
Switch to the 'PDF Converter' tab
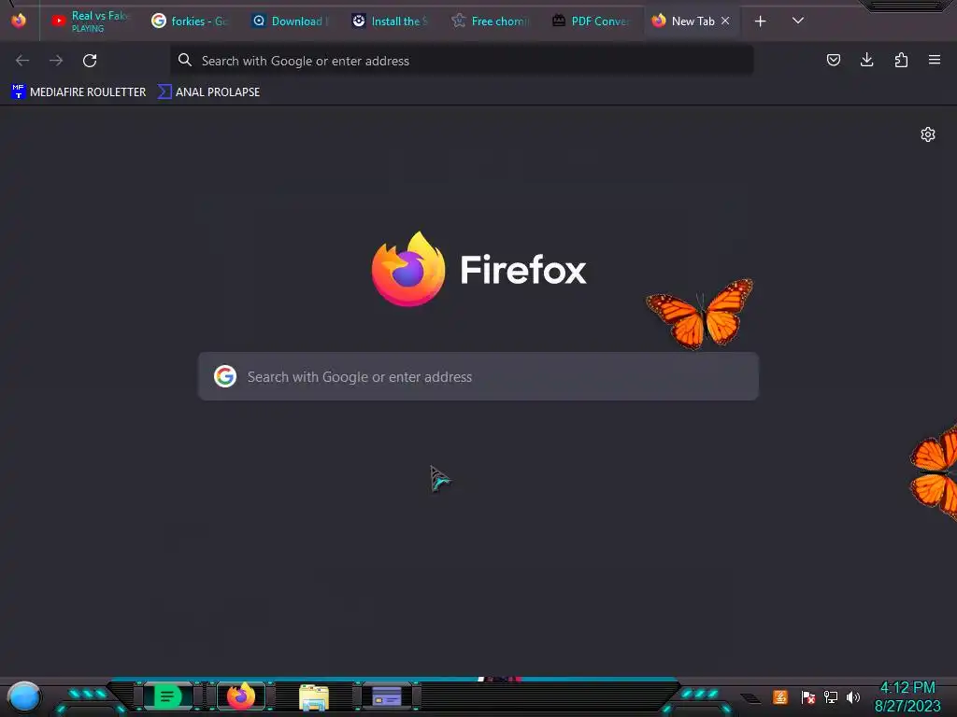591,21
